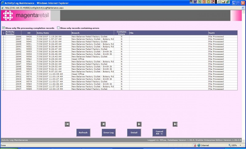Click the Internet zone globe icon

(x=199, y=145)
